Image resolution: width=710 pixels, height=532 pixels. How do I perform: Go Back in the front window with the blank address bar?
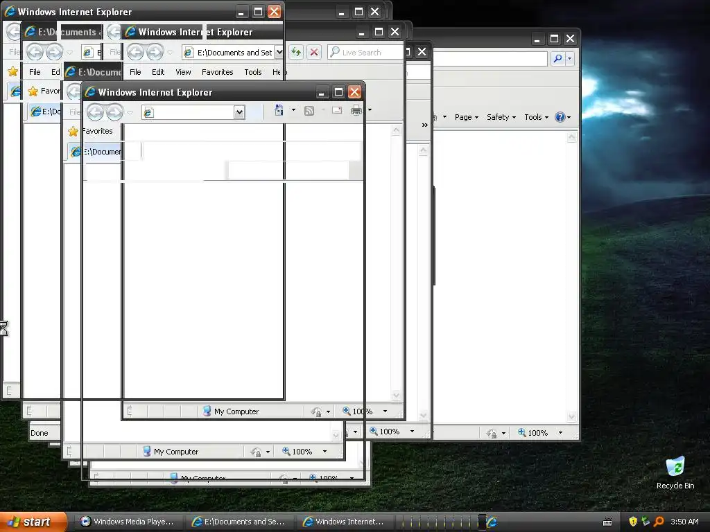tap(95, 112)
